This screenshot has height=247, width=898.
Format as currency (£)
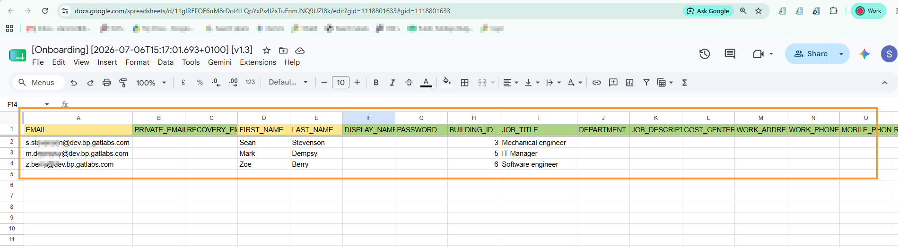click(183, 82)
